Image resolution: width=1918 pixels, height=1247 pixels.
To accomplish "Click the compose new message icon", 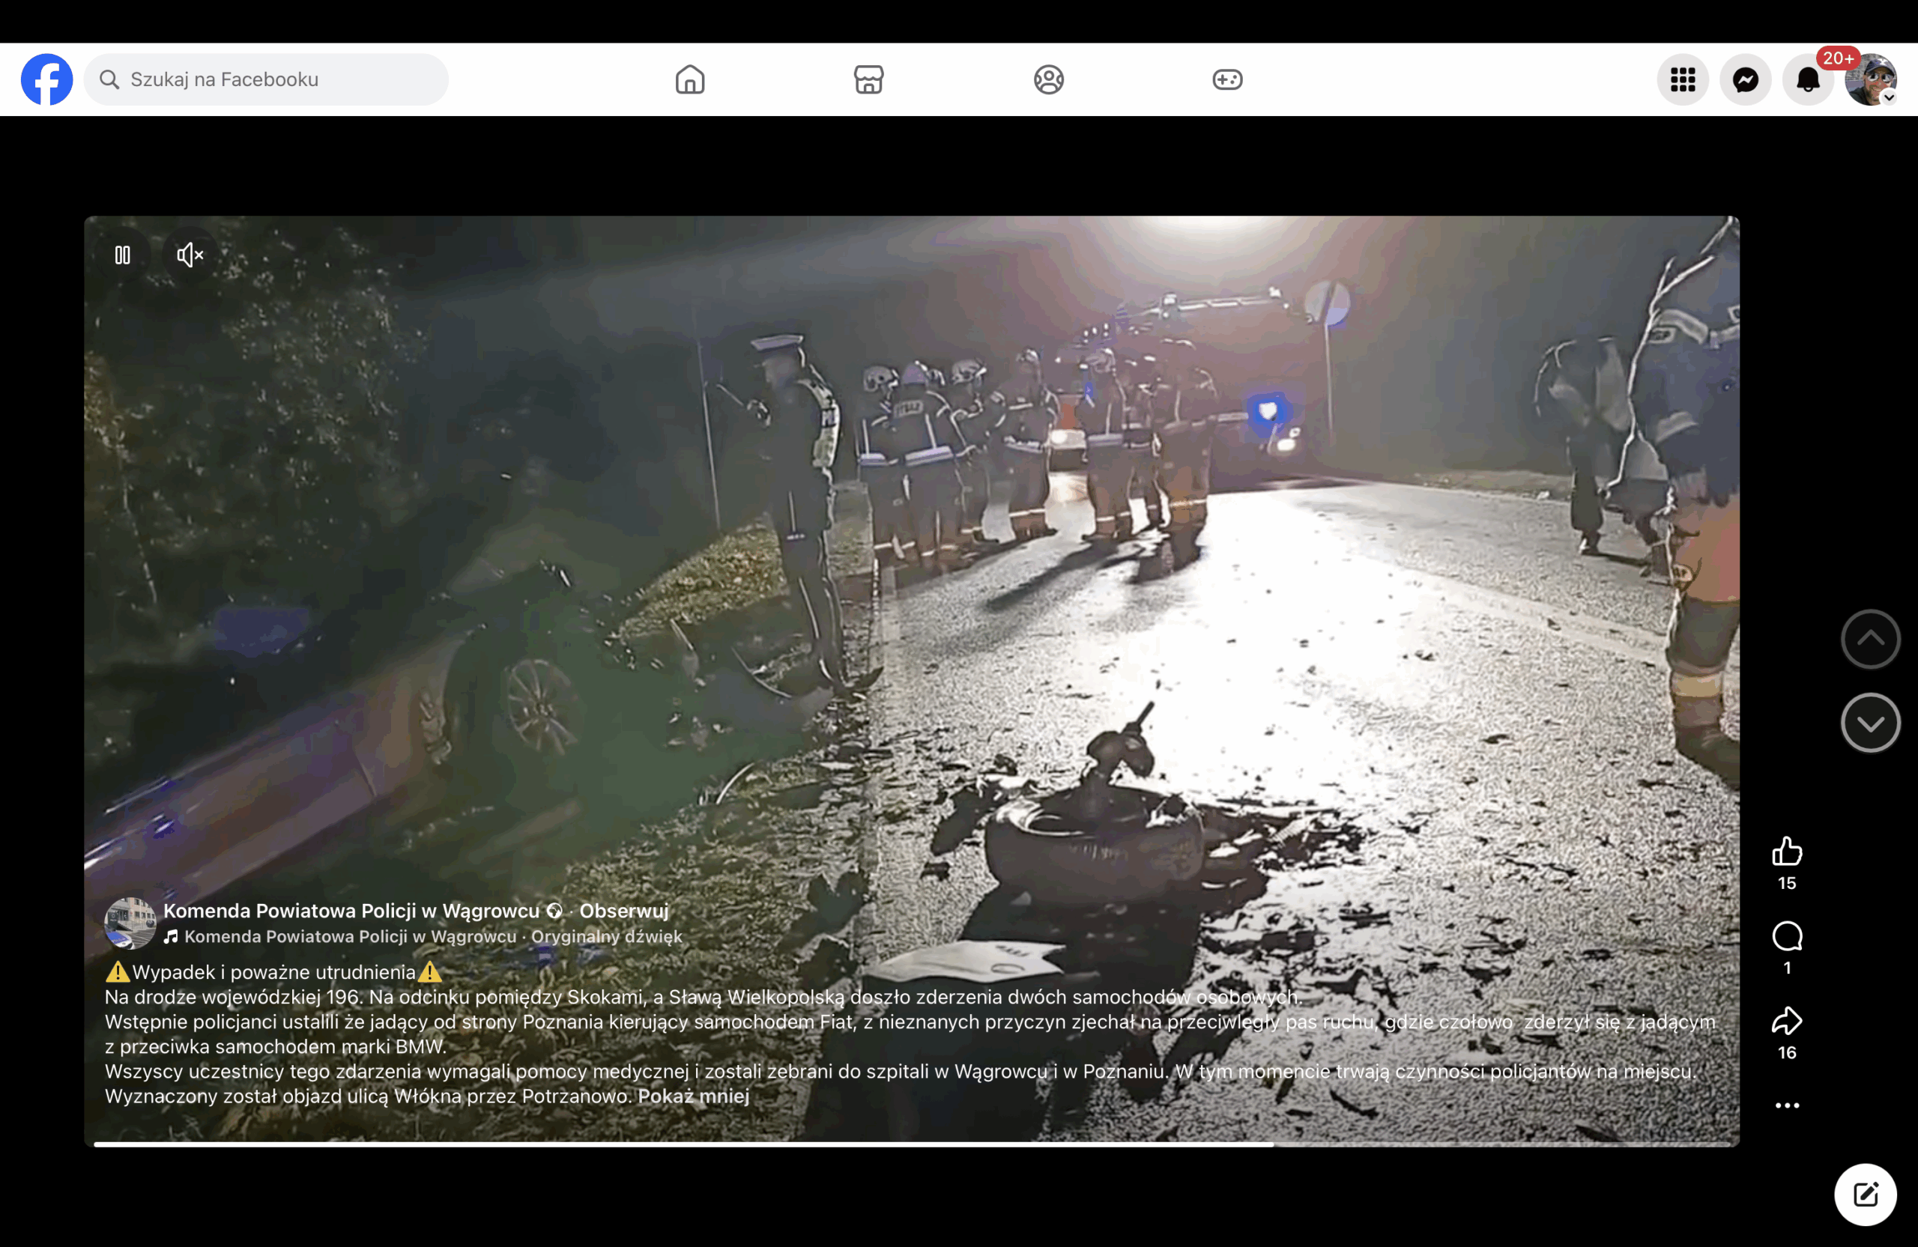I will (1865, 1194).
